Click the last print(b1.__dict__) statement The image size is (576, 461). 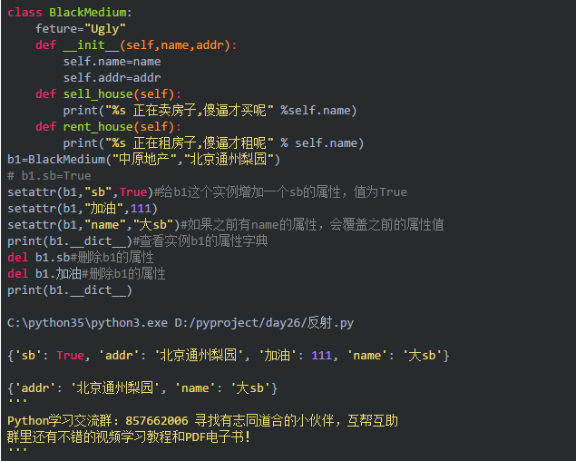pos(69,290)
